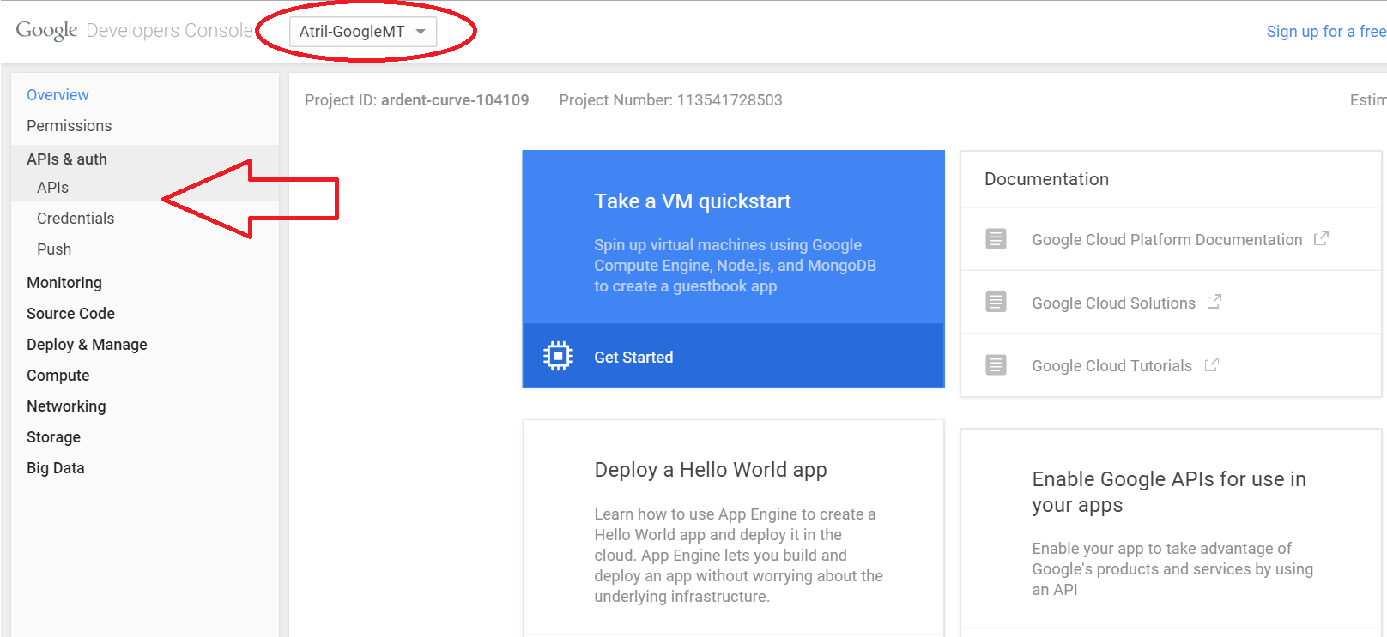Image resolution: width=1387 pixels, height=637 pixels.
Task: Click the project number 113541728503
Action: (x=730, y=100)
